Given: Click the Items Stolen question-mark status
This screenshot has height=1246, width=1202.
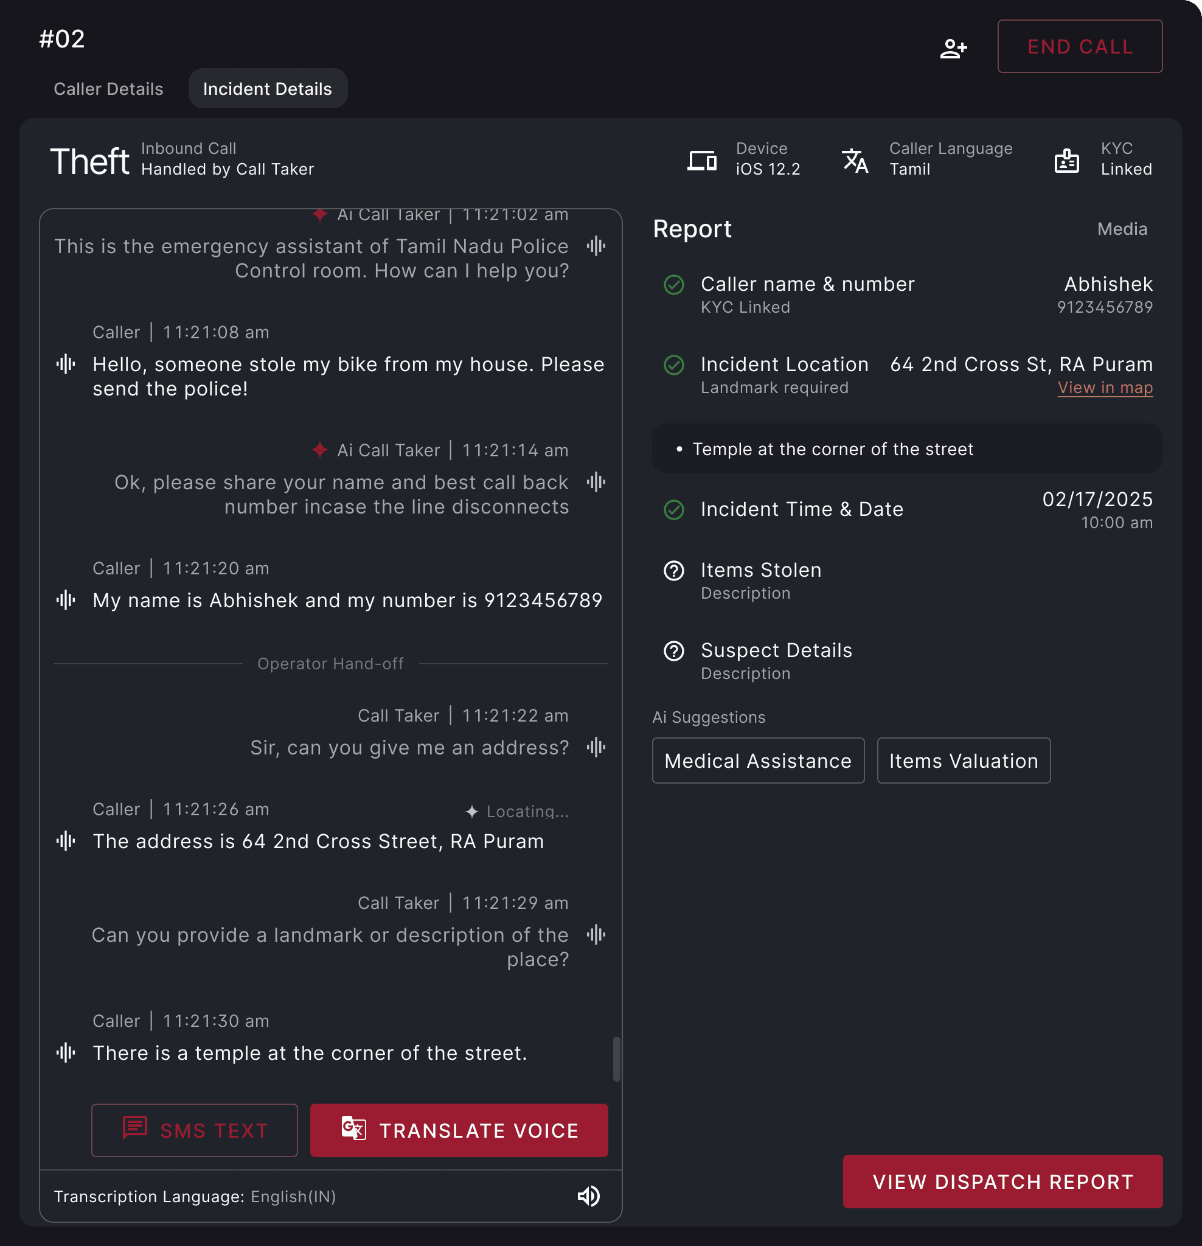Looking at the screenshot, I should pos(674,570).
